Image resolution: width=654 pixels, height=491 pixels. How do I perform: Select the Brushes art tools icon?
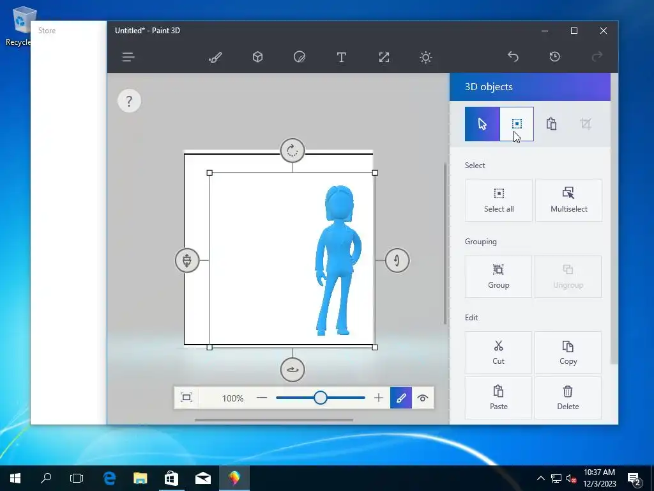point(215,57)
